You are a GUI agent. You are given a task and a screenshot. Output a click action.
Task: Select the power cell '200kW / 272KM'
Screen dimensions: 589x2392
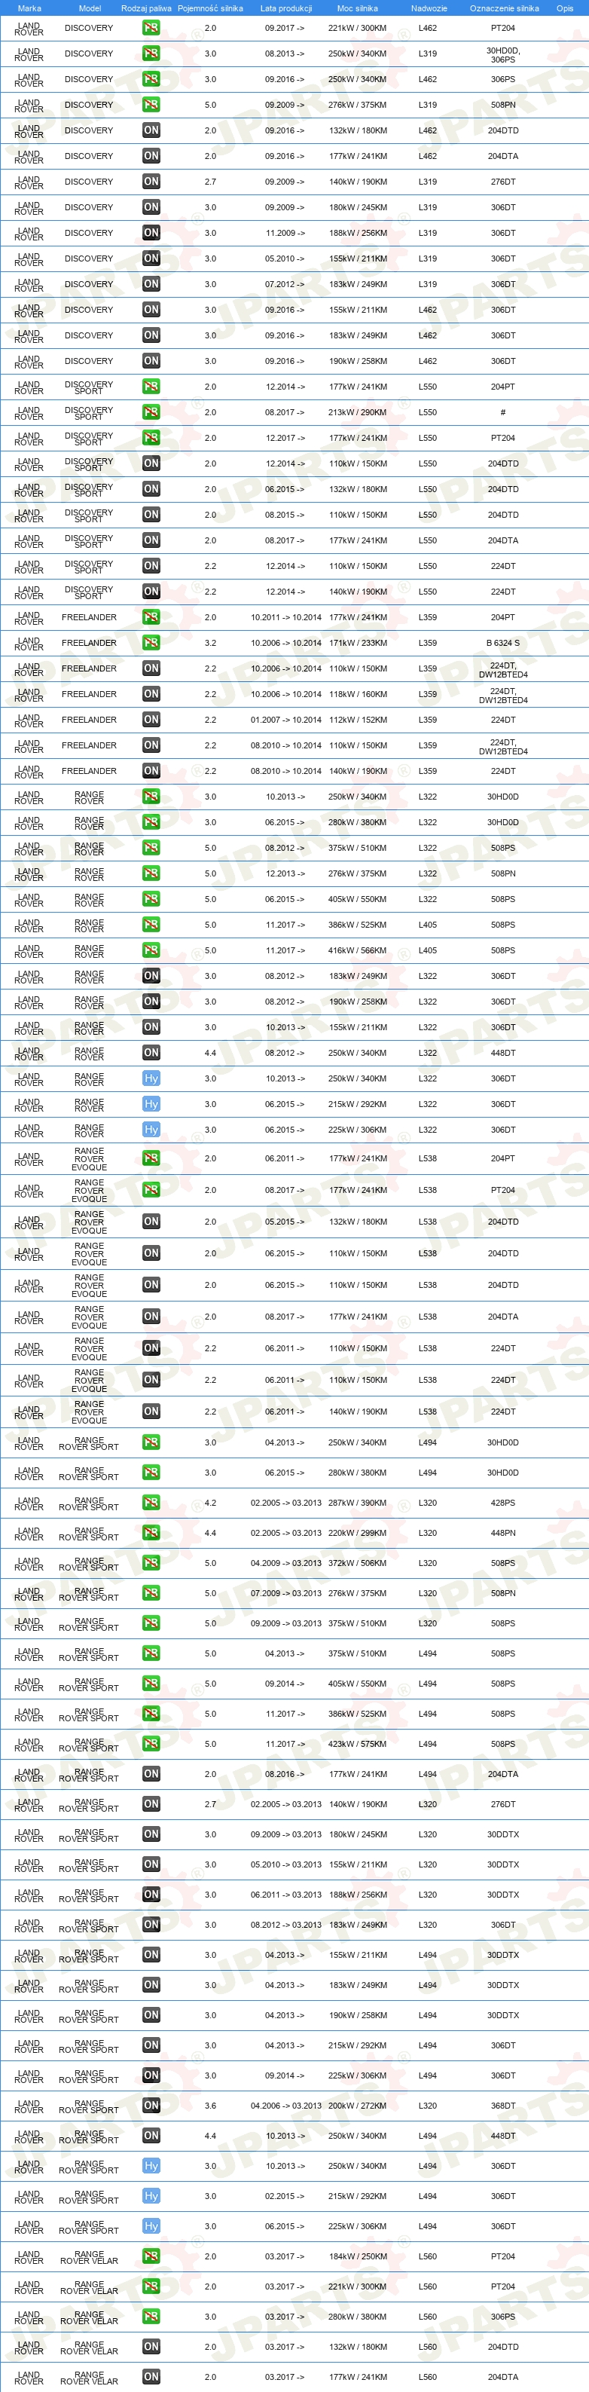[x=357, y=2106]
